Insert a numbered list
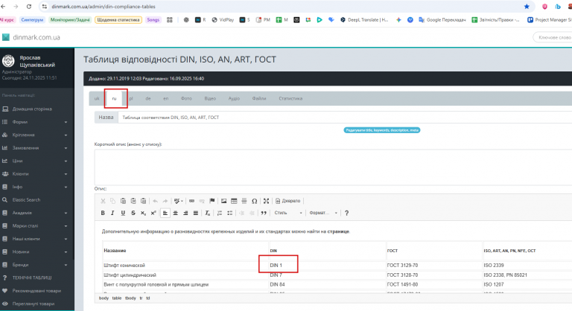 click(220, 213)
